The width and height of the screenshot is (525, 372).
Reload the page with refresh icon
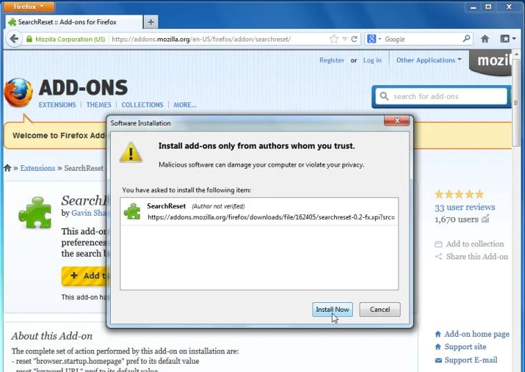point(354,39)
